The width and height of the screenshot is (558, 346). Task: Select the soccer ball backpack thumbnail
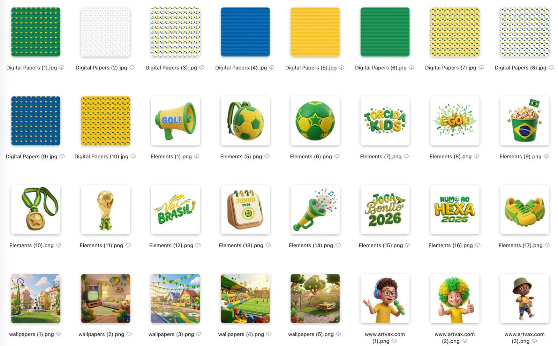245,121
